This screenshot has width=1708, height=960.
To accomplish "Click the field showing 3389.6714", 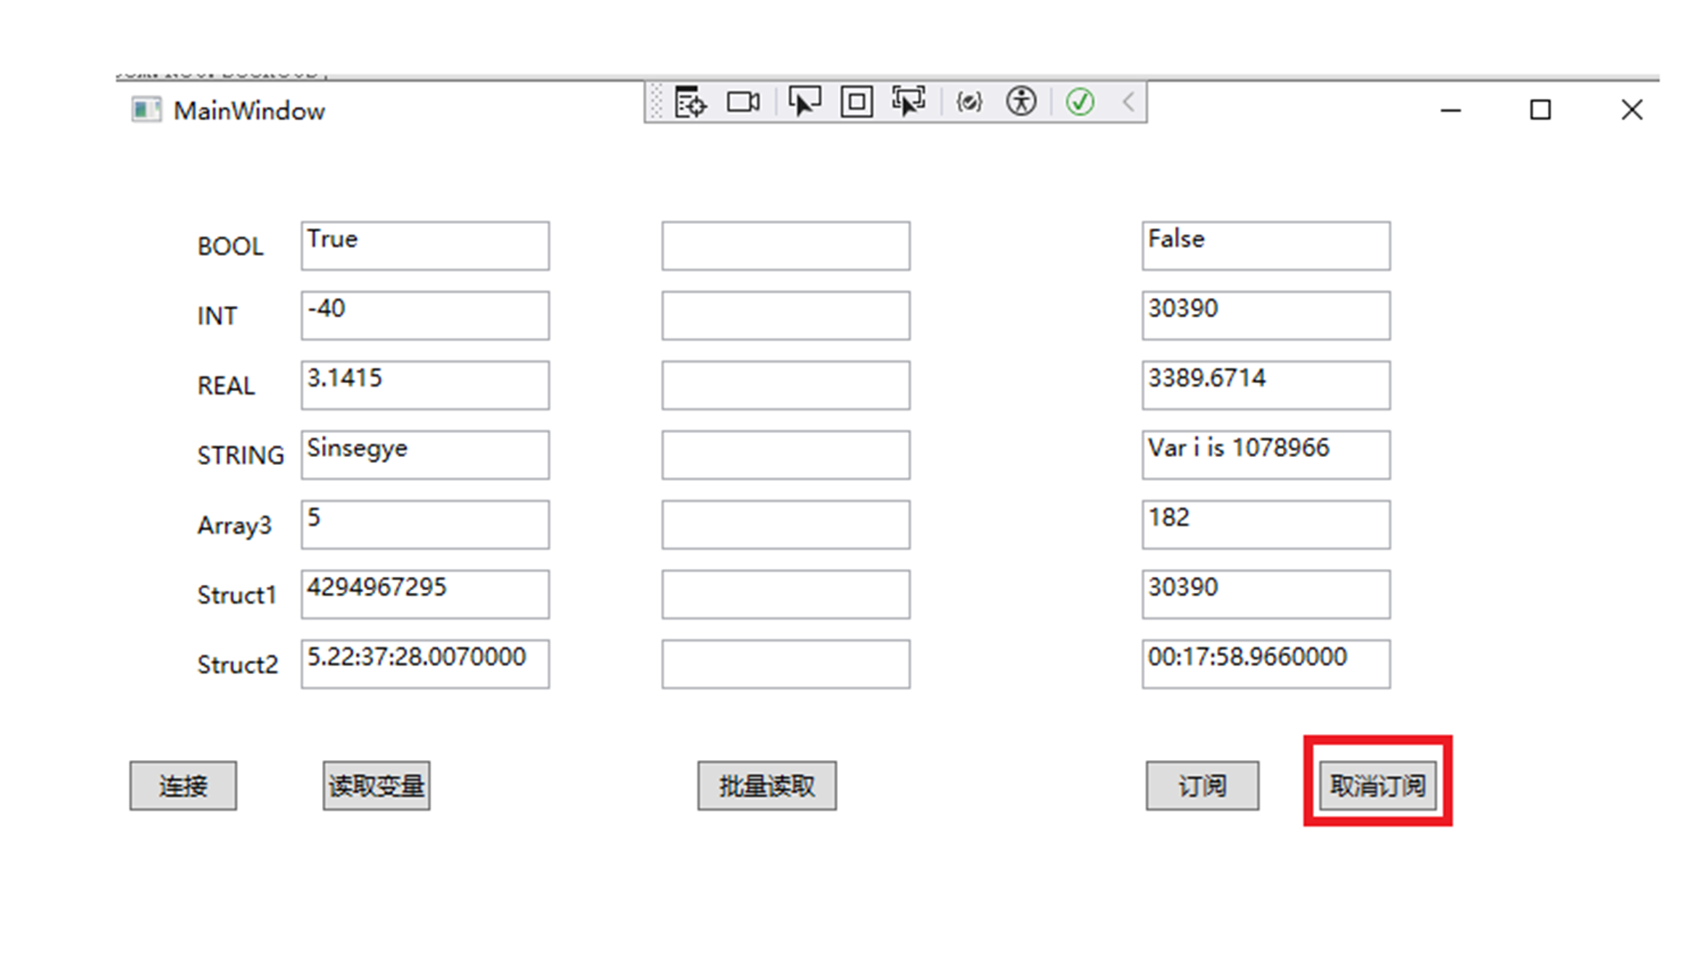I will (x=1266, y=385).
